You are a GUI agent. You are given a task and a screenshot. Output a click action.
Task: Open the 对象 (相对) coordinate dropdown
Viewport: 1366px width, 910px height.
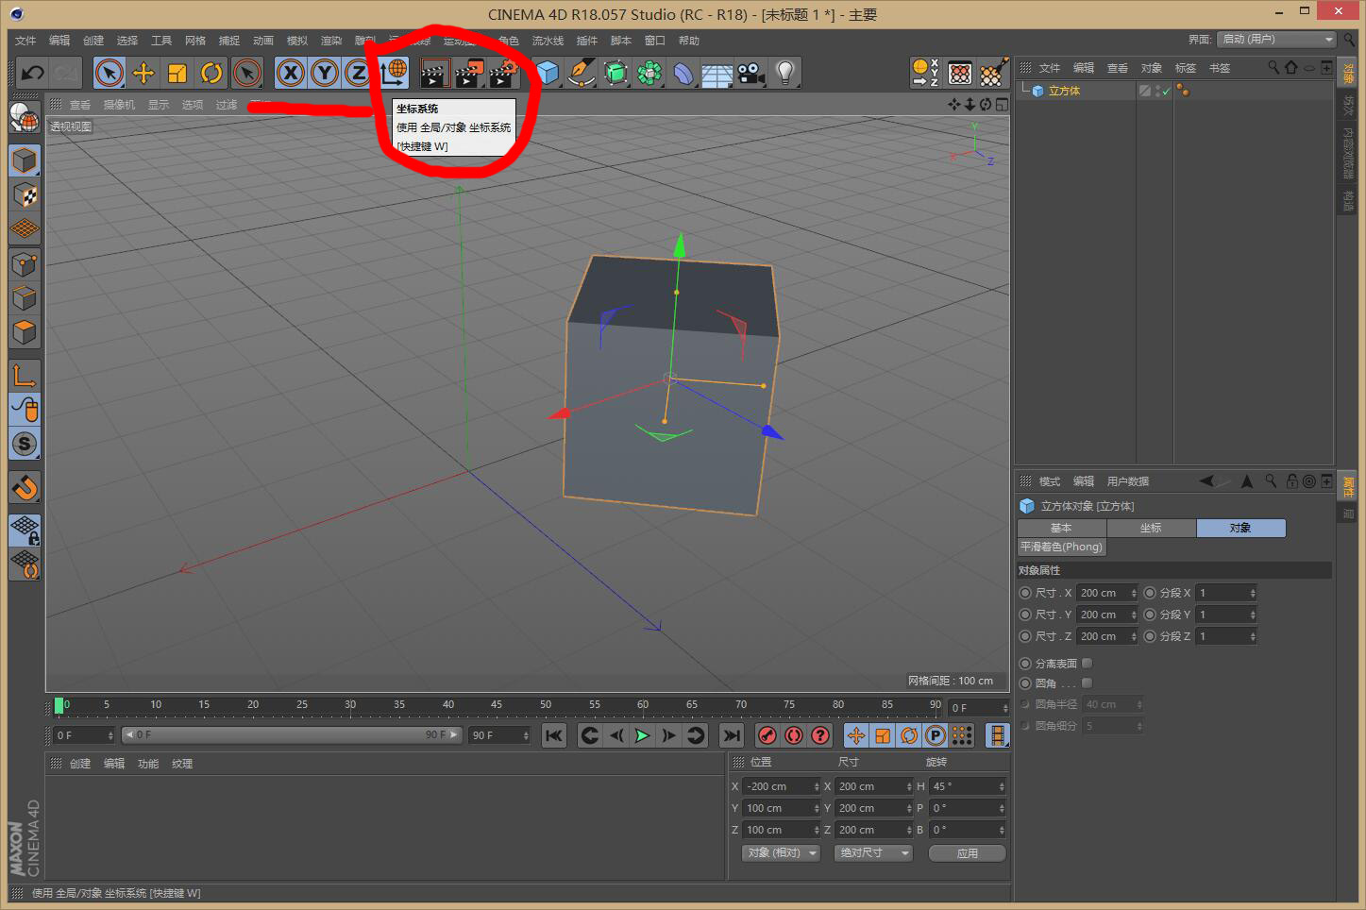pyautogui.click(x=782, y=852)
